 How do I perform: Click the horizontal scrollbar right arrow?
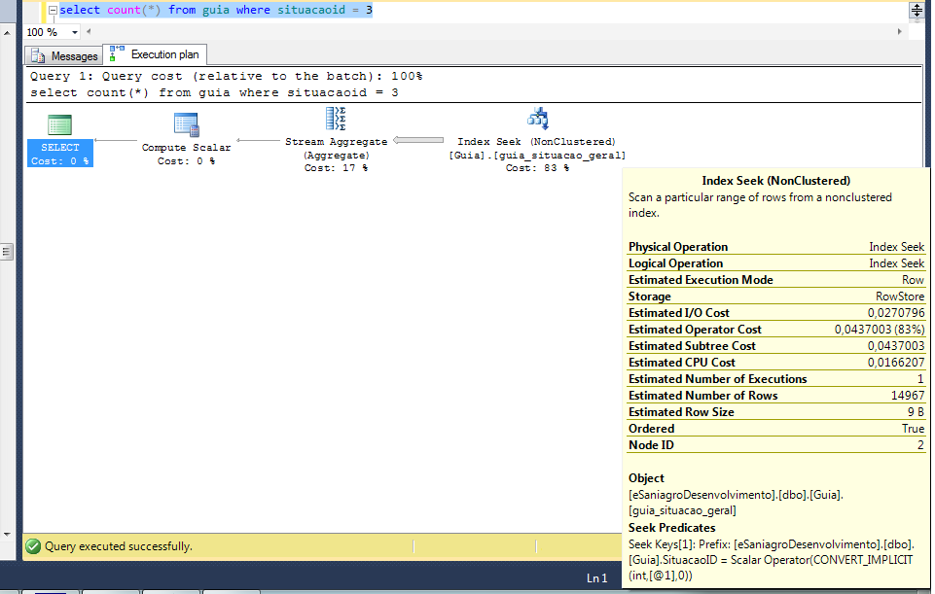[899, 31]
